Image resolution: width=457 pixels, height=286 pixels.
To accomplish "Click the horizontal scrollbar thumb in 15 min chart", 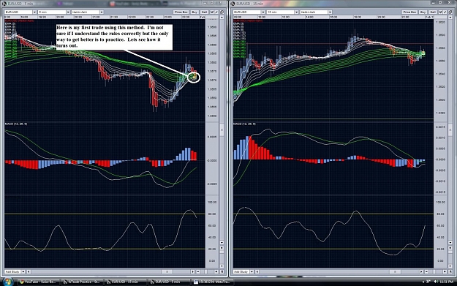I will click(395, 271).
